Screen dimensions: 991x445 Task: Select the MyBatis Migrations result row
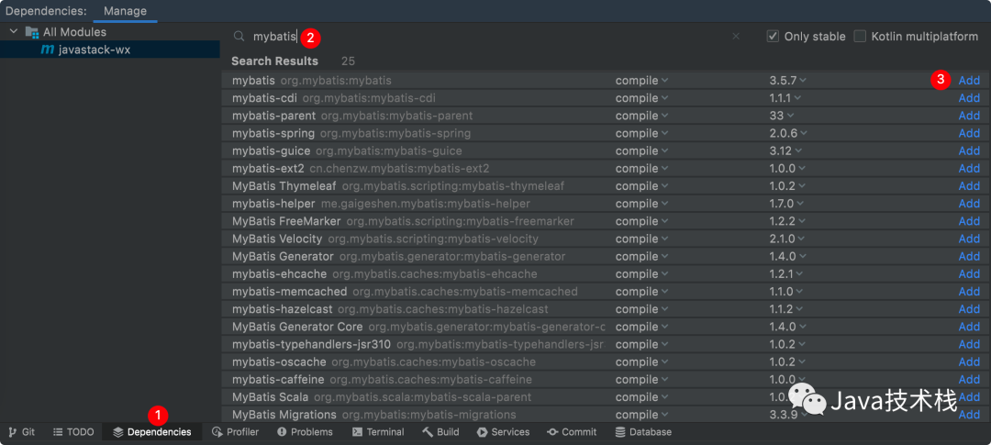click(604, 415)
